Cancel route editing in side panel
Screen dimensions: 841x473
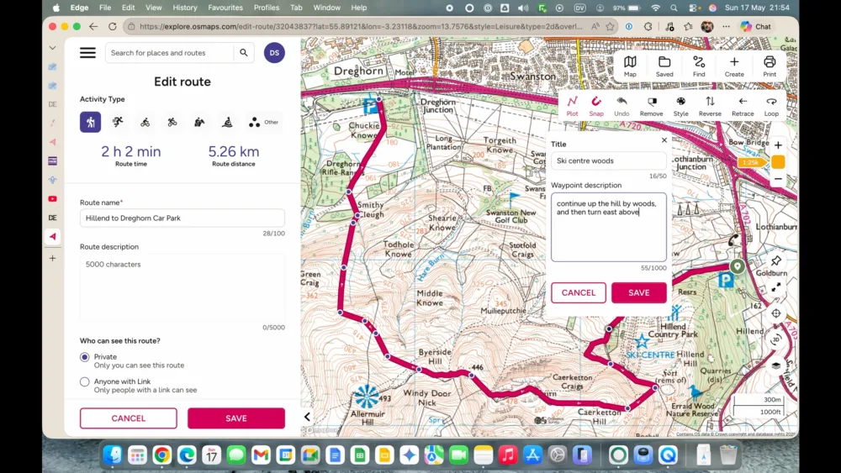128,418
